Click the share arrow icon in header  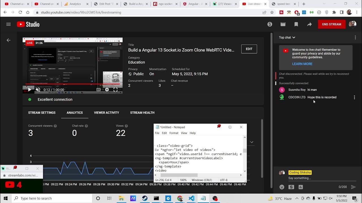click(309, 24)
